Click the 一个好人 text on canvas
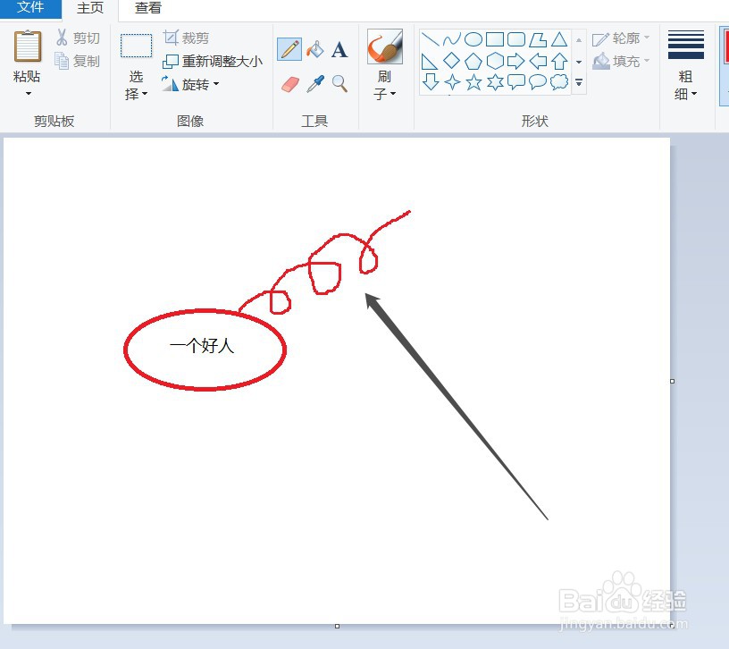This screenshot has height=649, width=729. click(202, 346)
